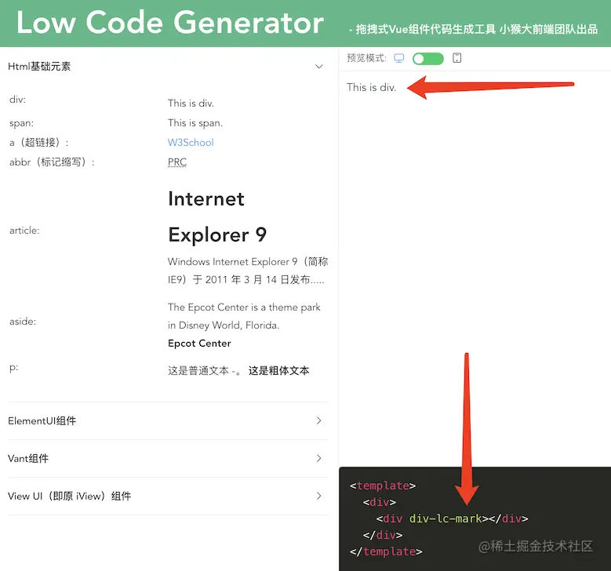Viewport: 611px width, 571px height.
Task: Click the Epcot Center aside paragraph
Action: click(x=244, y=316)
